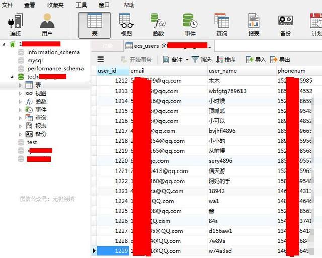Viewport: 322px width, 258px height.
Task: Click the 导入 import button
Action: tap(256, 60)
